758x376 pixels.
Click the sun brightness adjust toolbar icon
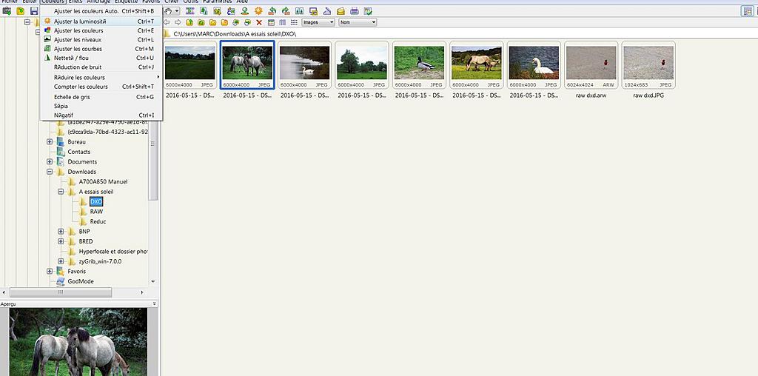click(x=258, y=11)
